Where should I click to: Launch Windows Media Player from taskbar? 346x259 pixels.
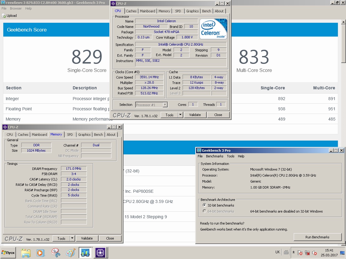[x=40, y=253]
